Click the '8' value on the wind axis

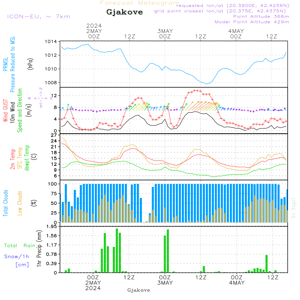click(55, 107)
